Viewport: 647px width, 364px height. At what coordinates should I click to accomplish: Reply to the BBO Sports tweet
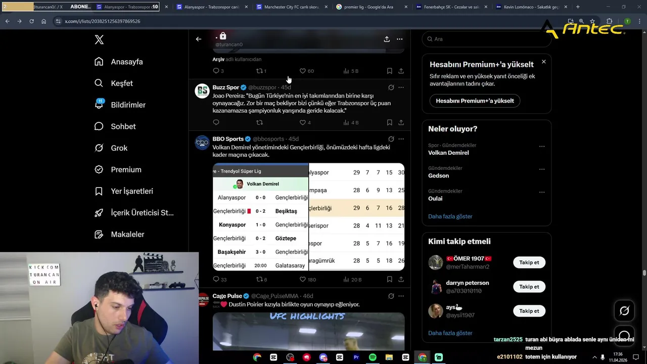(219, 280)
